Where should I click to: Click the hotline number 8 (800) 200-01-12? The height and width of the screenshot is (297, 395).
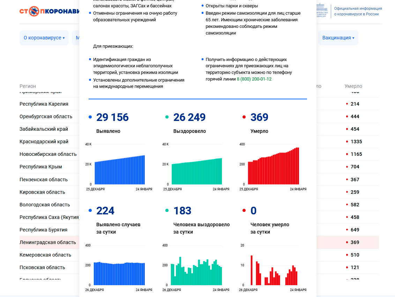[254, 79]
